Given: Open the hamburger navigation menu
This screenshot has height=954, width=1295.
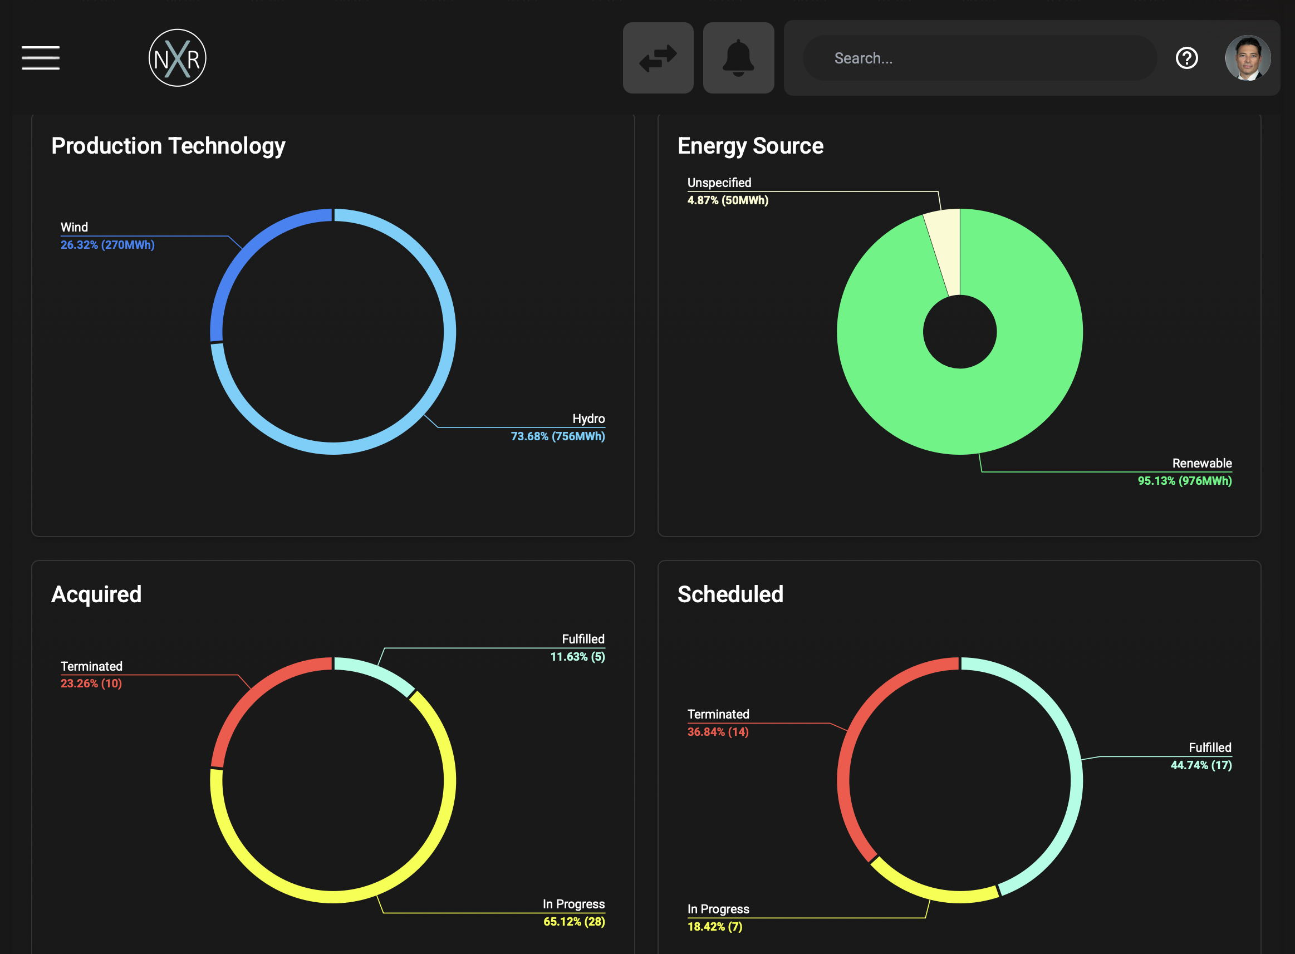Looking at the screenshot, I should [41, 58].
